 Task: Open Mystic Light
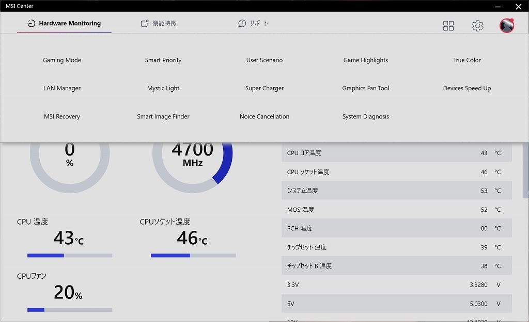click(163, 88)
